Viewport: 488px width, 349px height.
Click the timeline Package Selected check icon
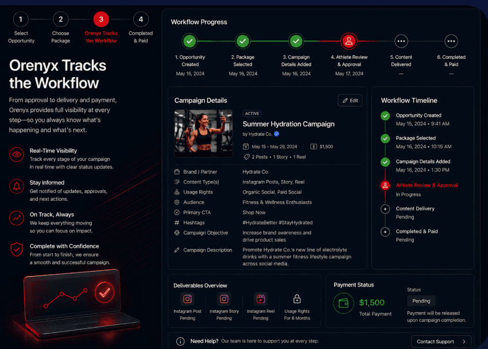(x=385, y=139)
